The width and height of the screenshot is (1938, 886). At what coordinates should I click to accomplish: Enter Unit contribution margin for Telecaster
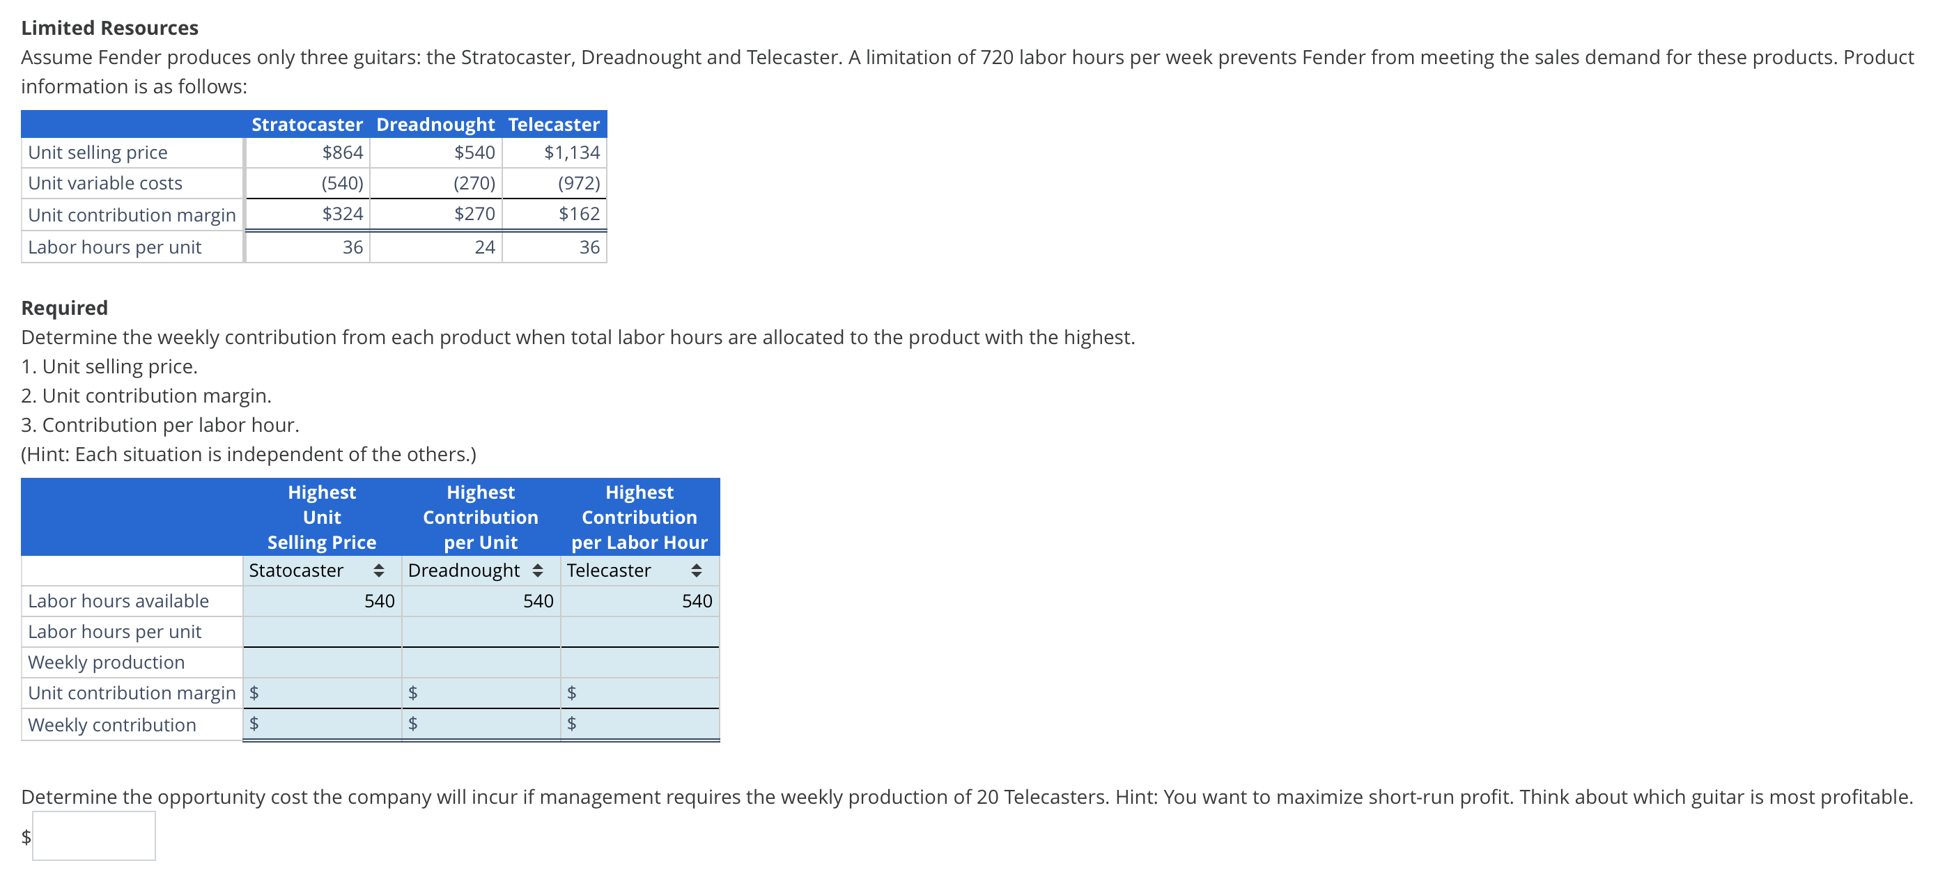(643, 692)
